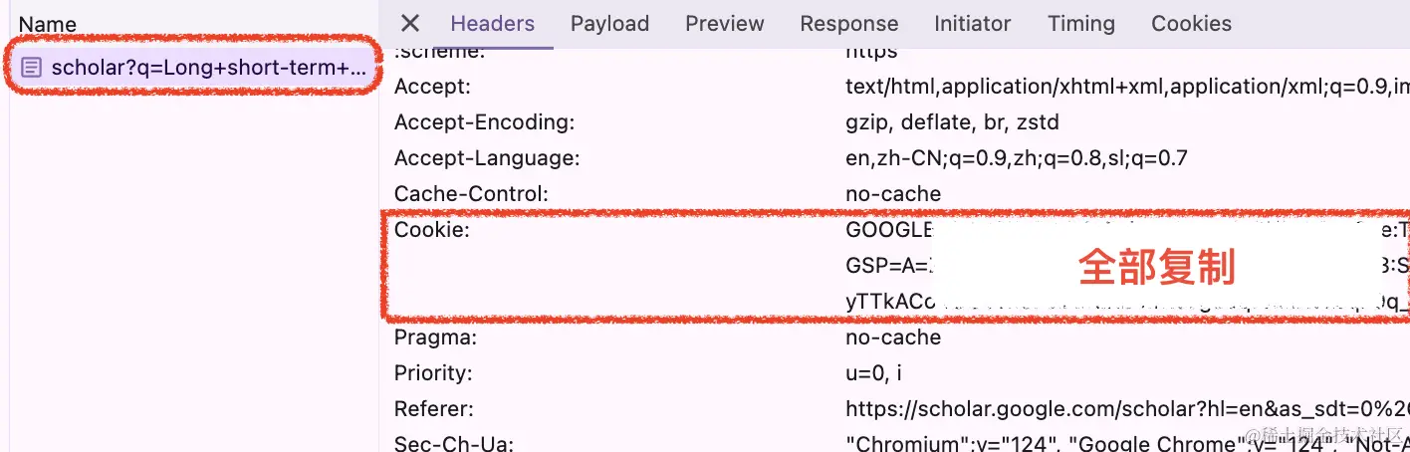Image resolution: width=1410 pixels, height=452 pixels.
Task: Click the Cookie header label
Action: [431, 230]
